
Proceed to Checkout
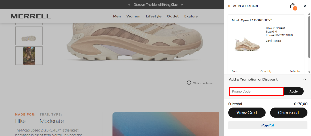(289, 113)
